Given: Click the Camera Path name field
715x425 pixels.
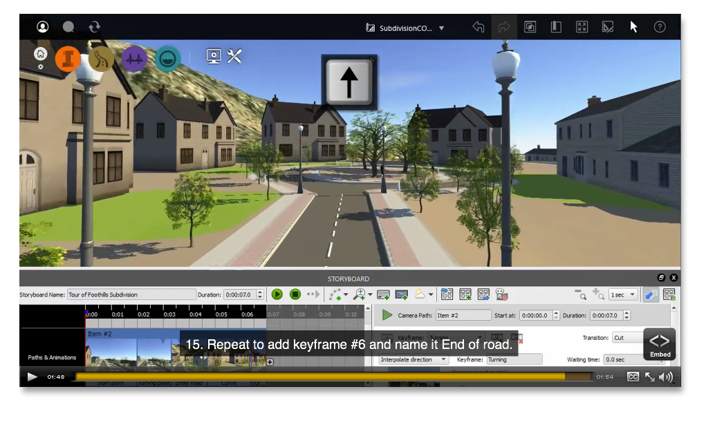Looking at the screenshot, I should coord(463,315).
